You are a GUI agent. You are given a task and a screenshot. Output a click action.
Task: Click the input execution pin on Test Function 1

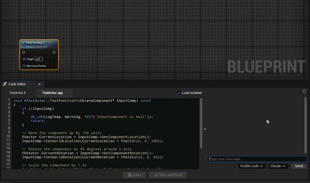(24, 52)
